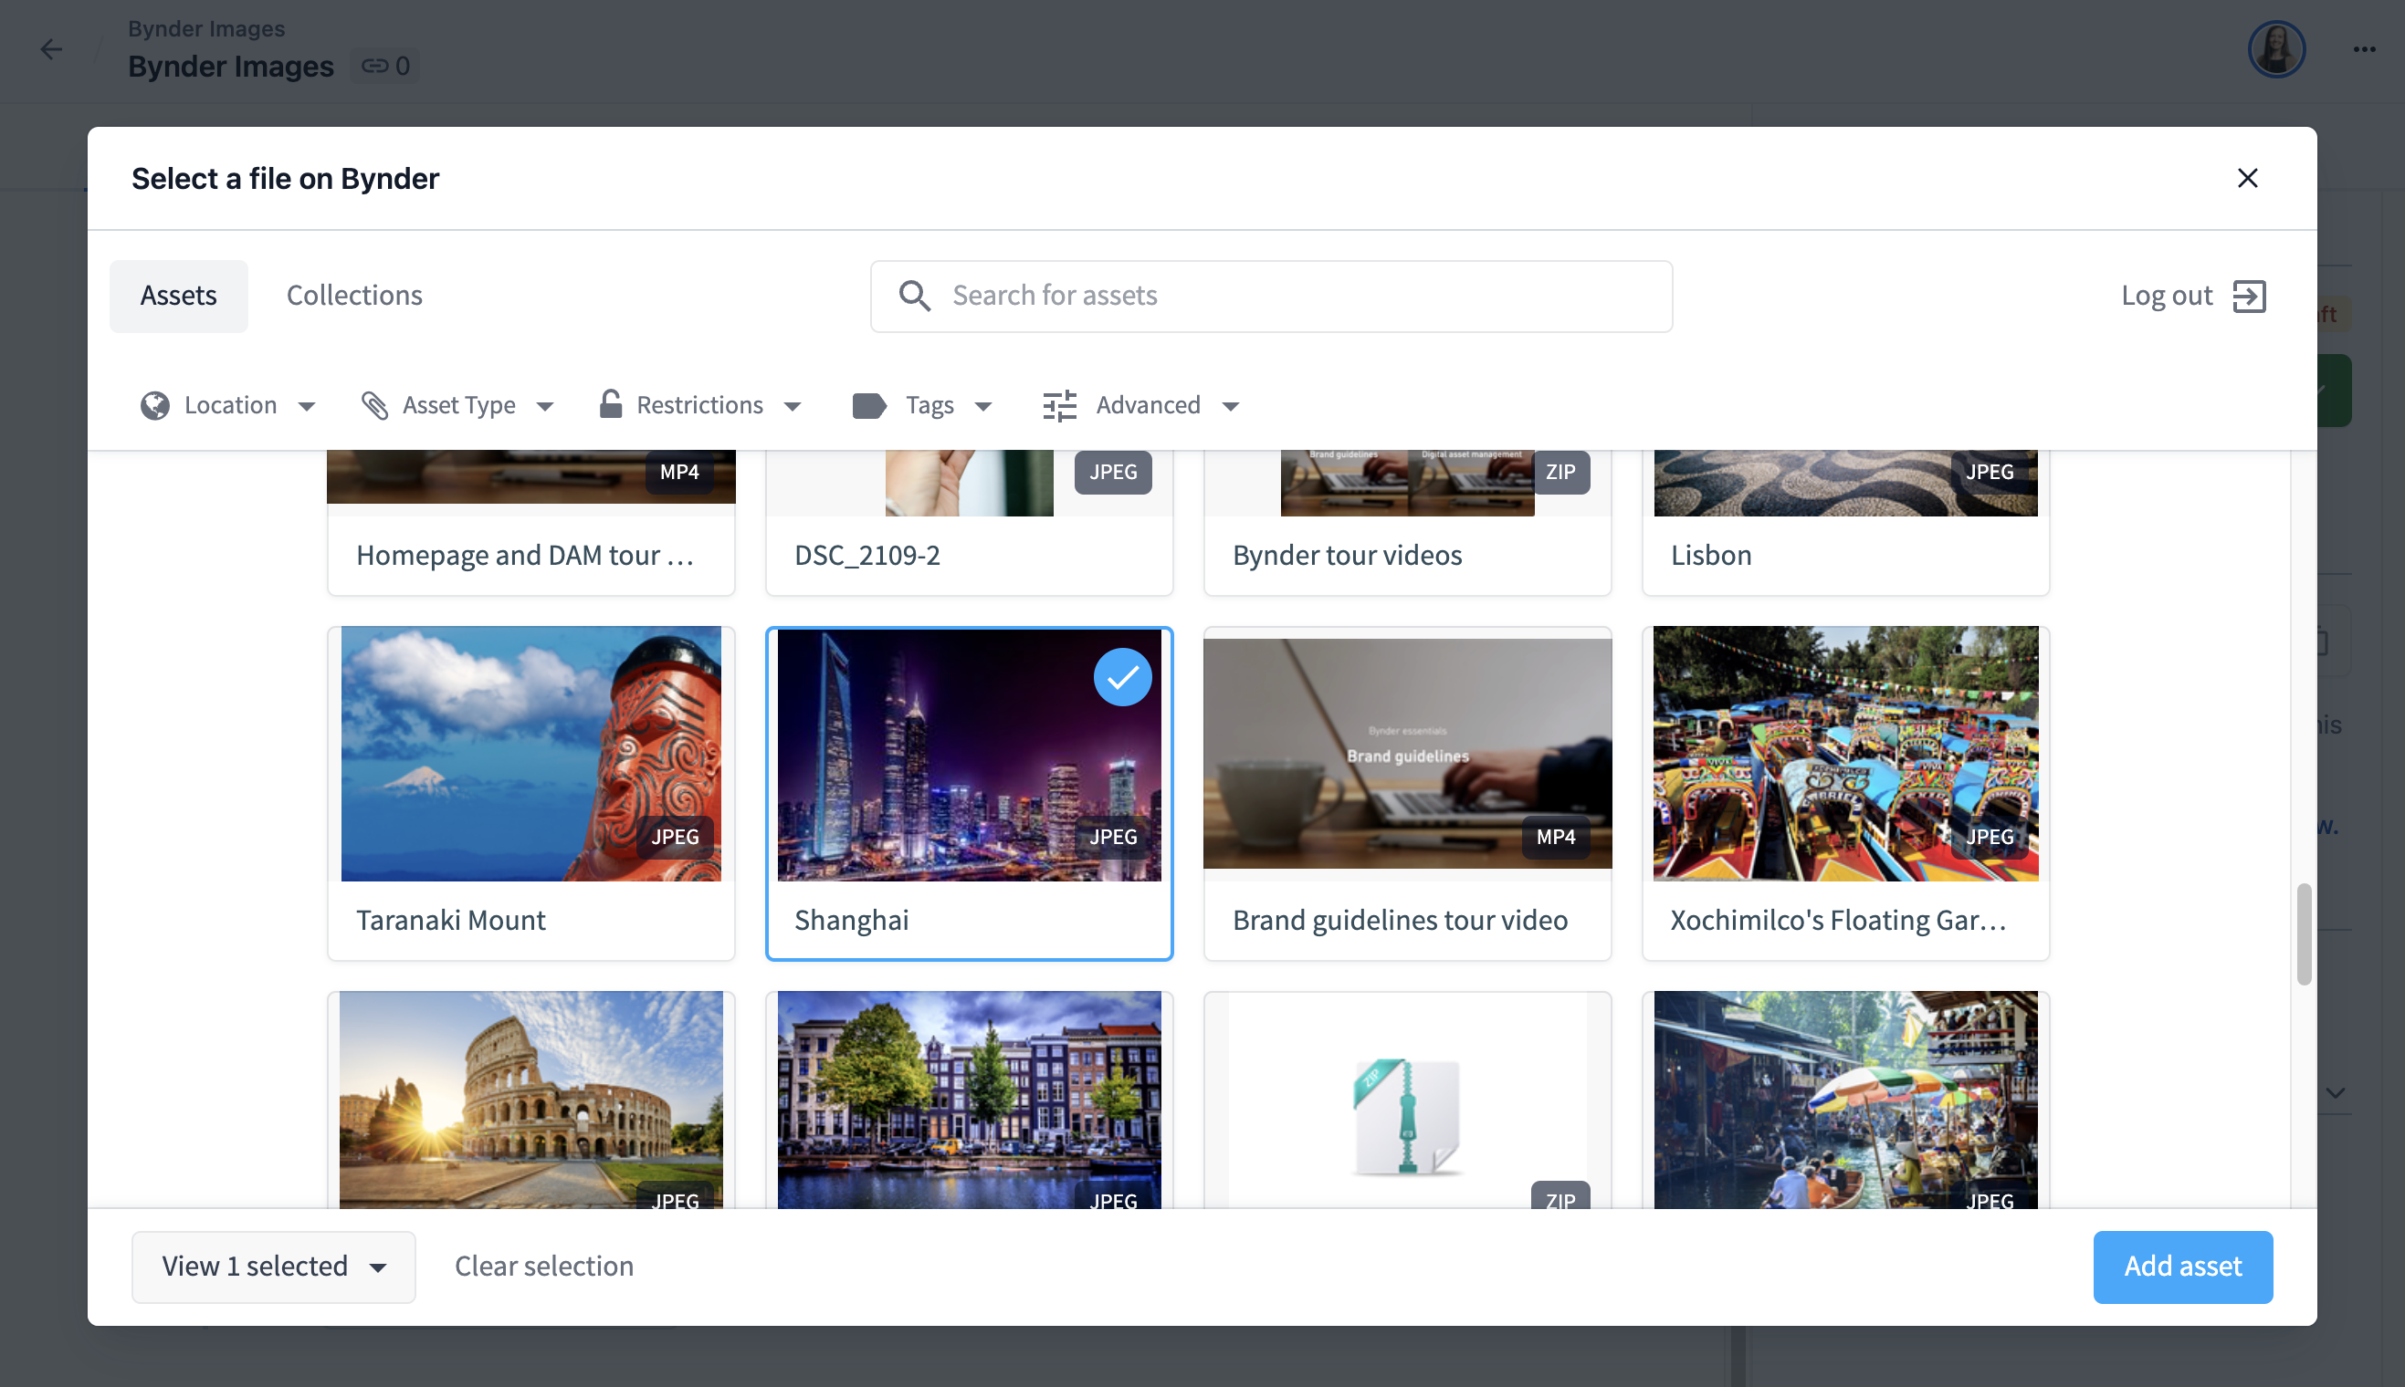Click the Xochimilco's Floating Gar… title
This screenshot has height=1387, width=2405.
tap(1838, 920)
